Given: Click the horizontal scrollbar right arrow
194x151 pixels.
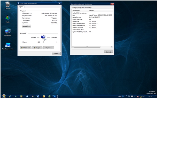Looking at the screenshot, I should click(112, 47).
